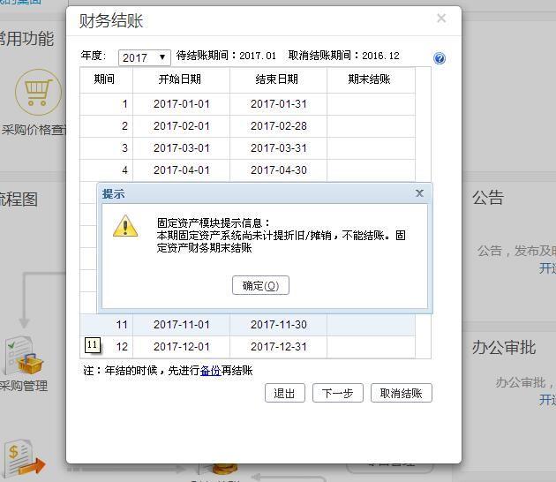Close the 提示 dialog with its X
This screenshot has height=482, width=556.
(x=419, y=193)
